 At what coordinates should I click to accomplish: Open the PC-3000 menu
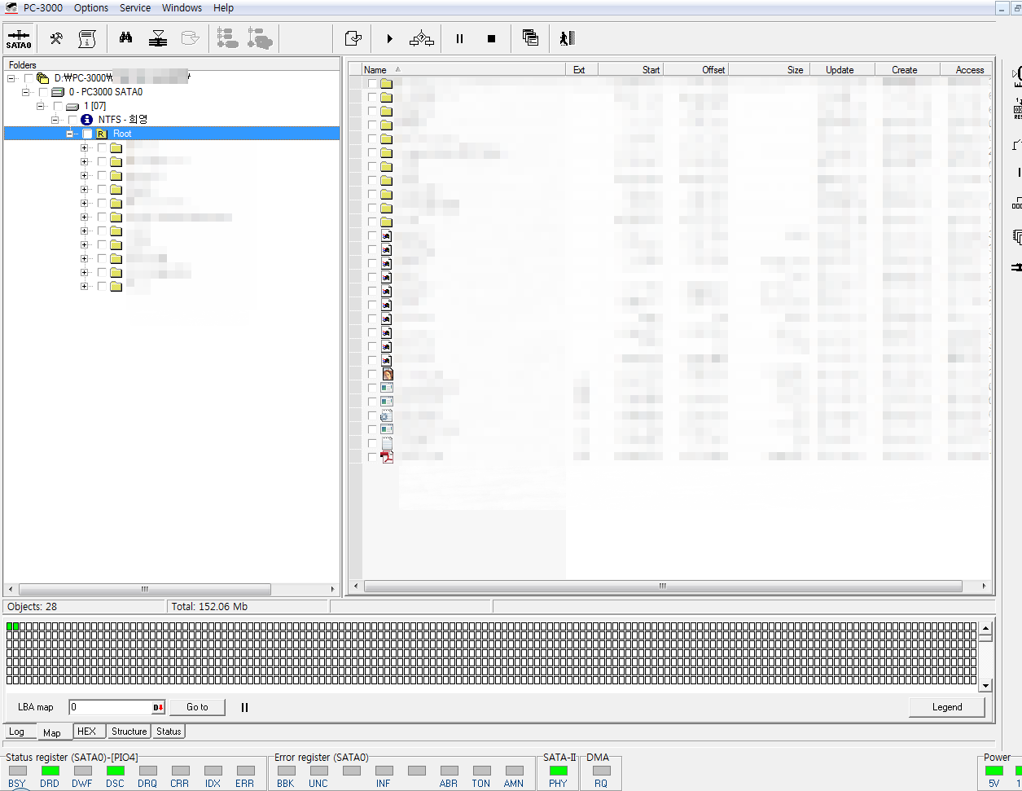[42, 8]
